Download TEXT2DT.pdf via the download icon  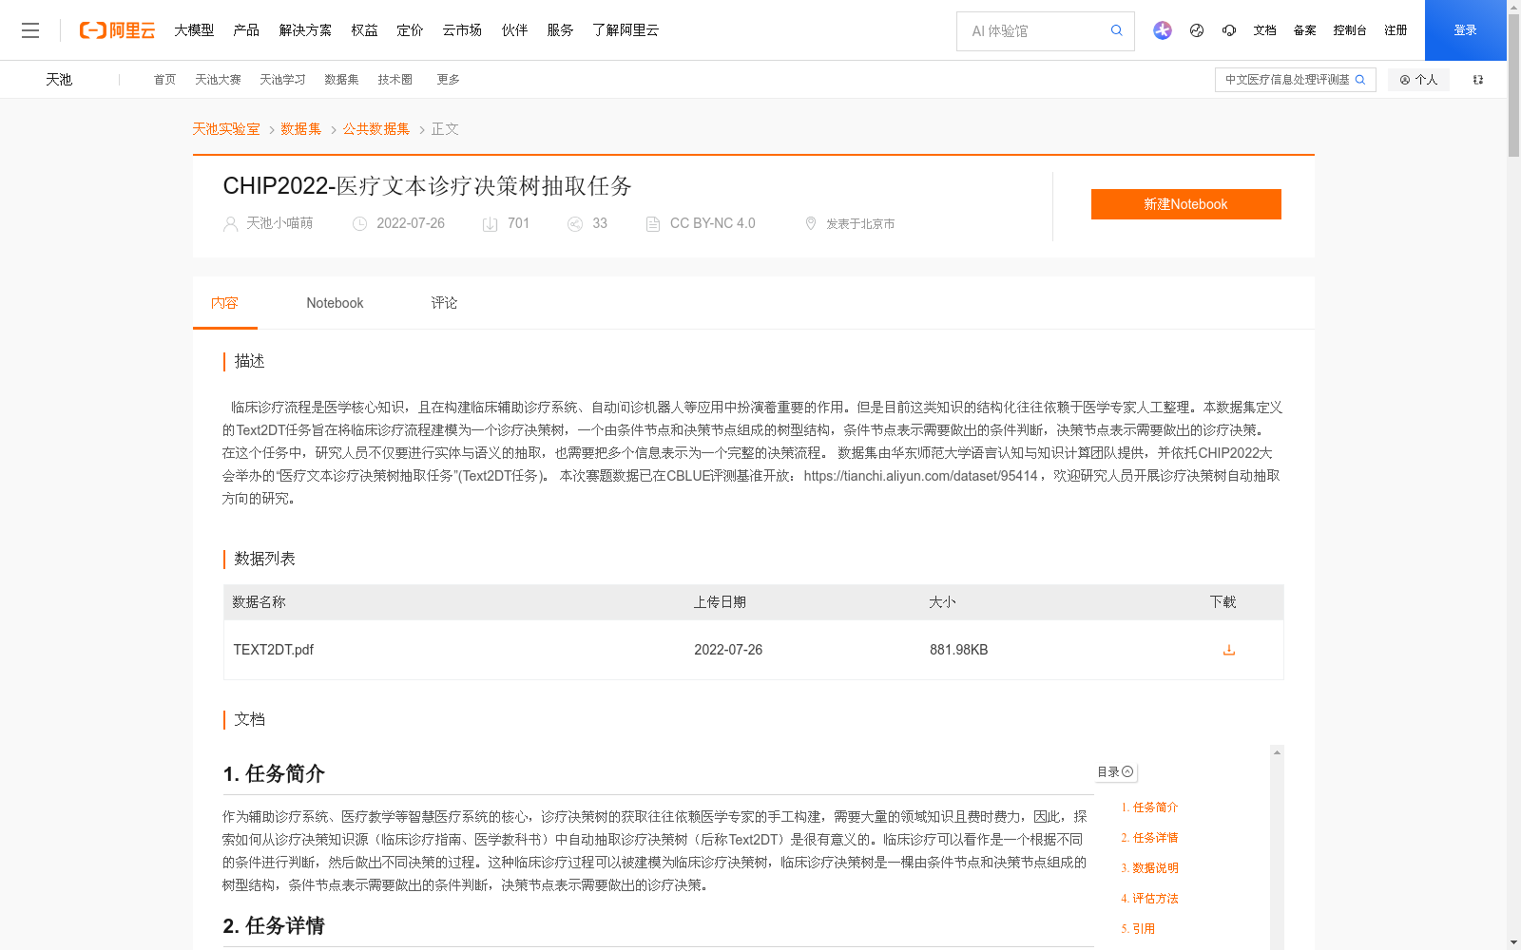point(1228,650)
